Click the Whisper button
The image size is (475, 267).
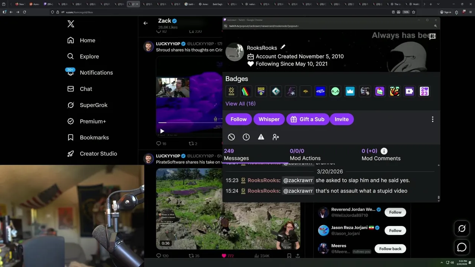pyautogui.click(x=269, y=119)
